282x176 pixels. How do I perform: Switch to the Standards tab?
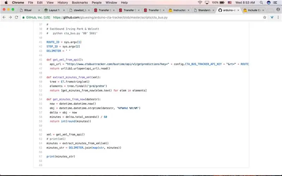[204, 10]
